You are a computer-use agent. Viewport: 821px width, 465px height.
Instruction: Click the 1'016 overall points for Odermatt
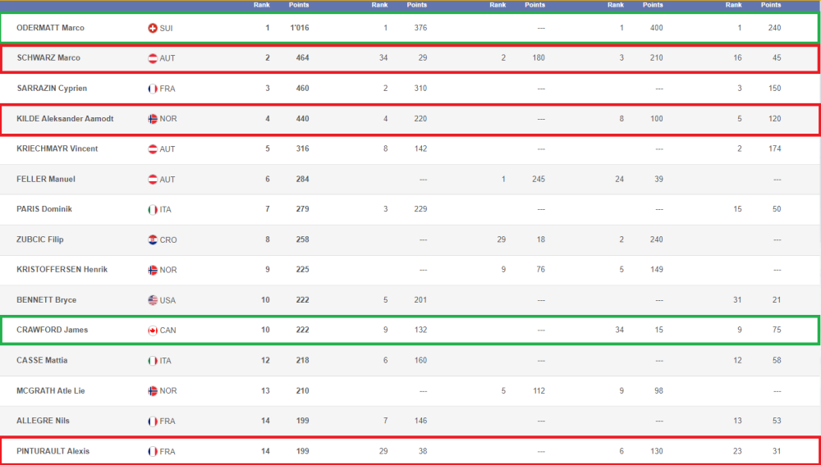click(x=298, y=28)
